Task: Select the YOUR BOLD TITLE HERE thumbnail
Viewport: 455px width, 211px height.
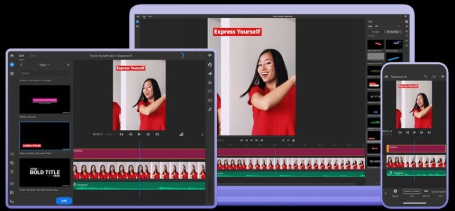Action: [45, 172]
